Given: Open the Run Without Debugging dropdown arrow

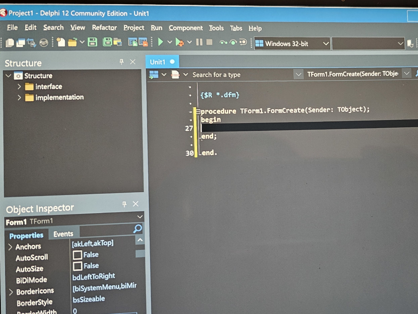Looking at the screenshot, I should [x=189, y=42].
